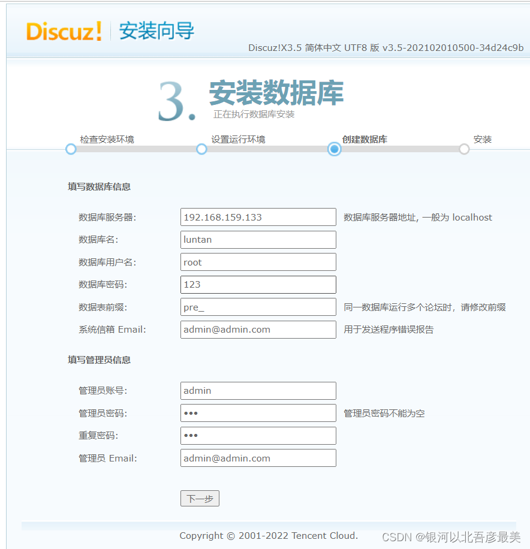Click the 重复密码: label
The width and height of the screenshot is (530, 549).
[x=98, y=436]
